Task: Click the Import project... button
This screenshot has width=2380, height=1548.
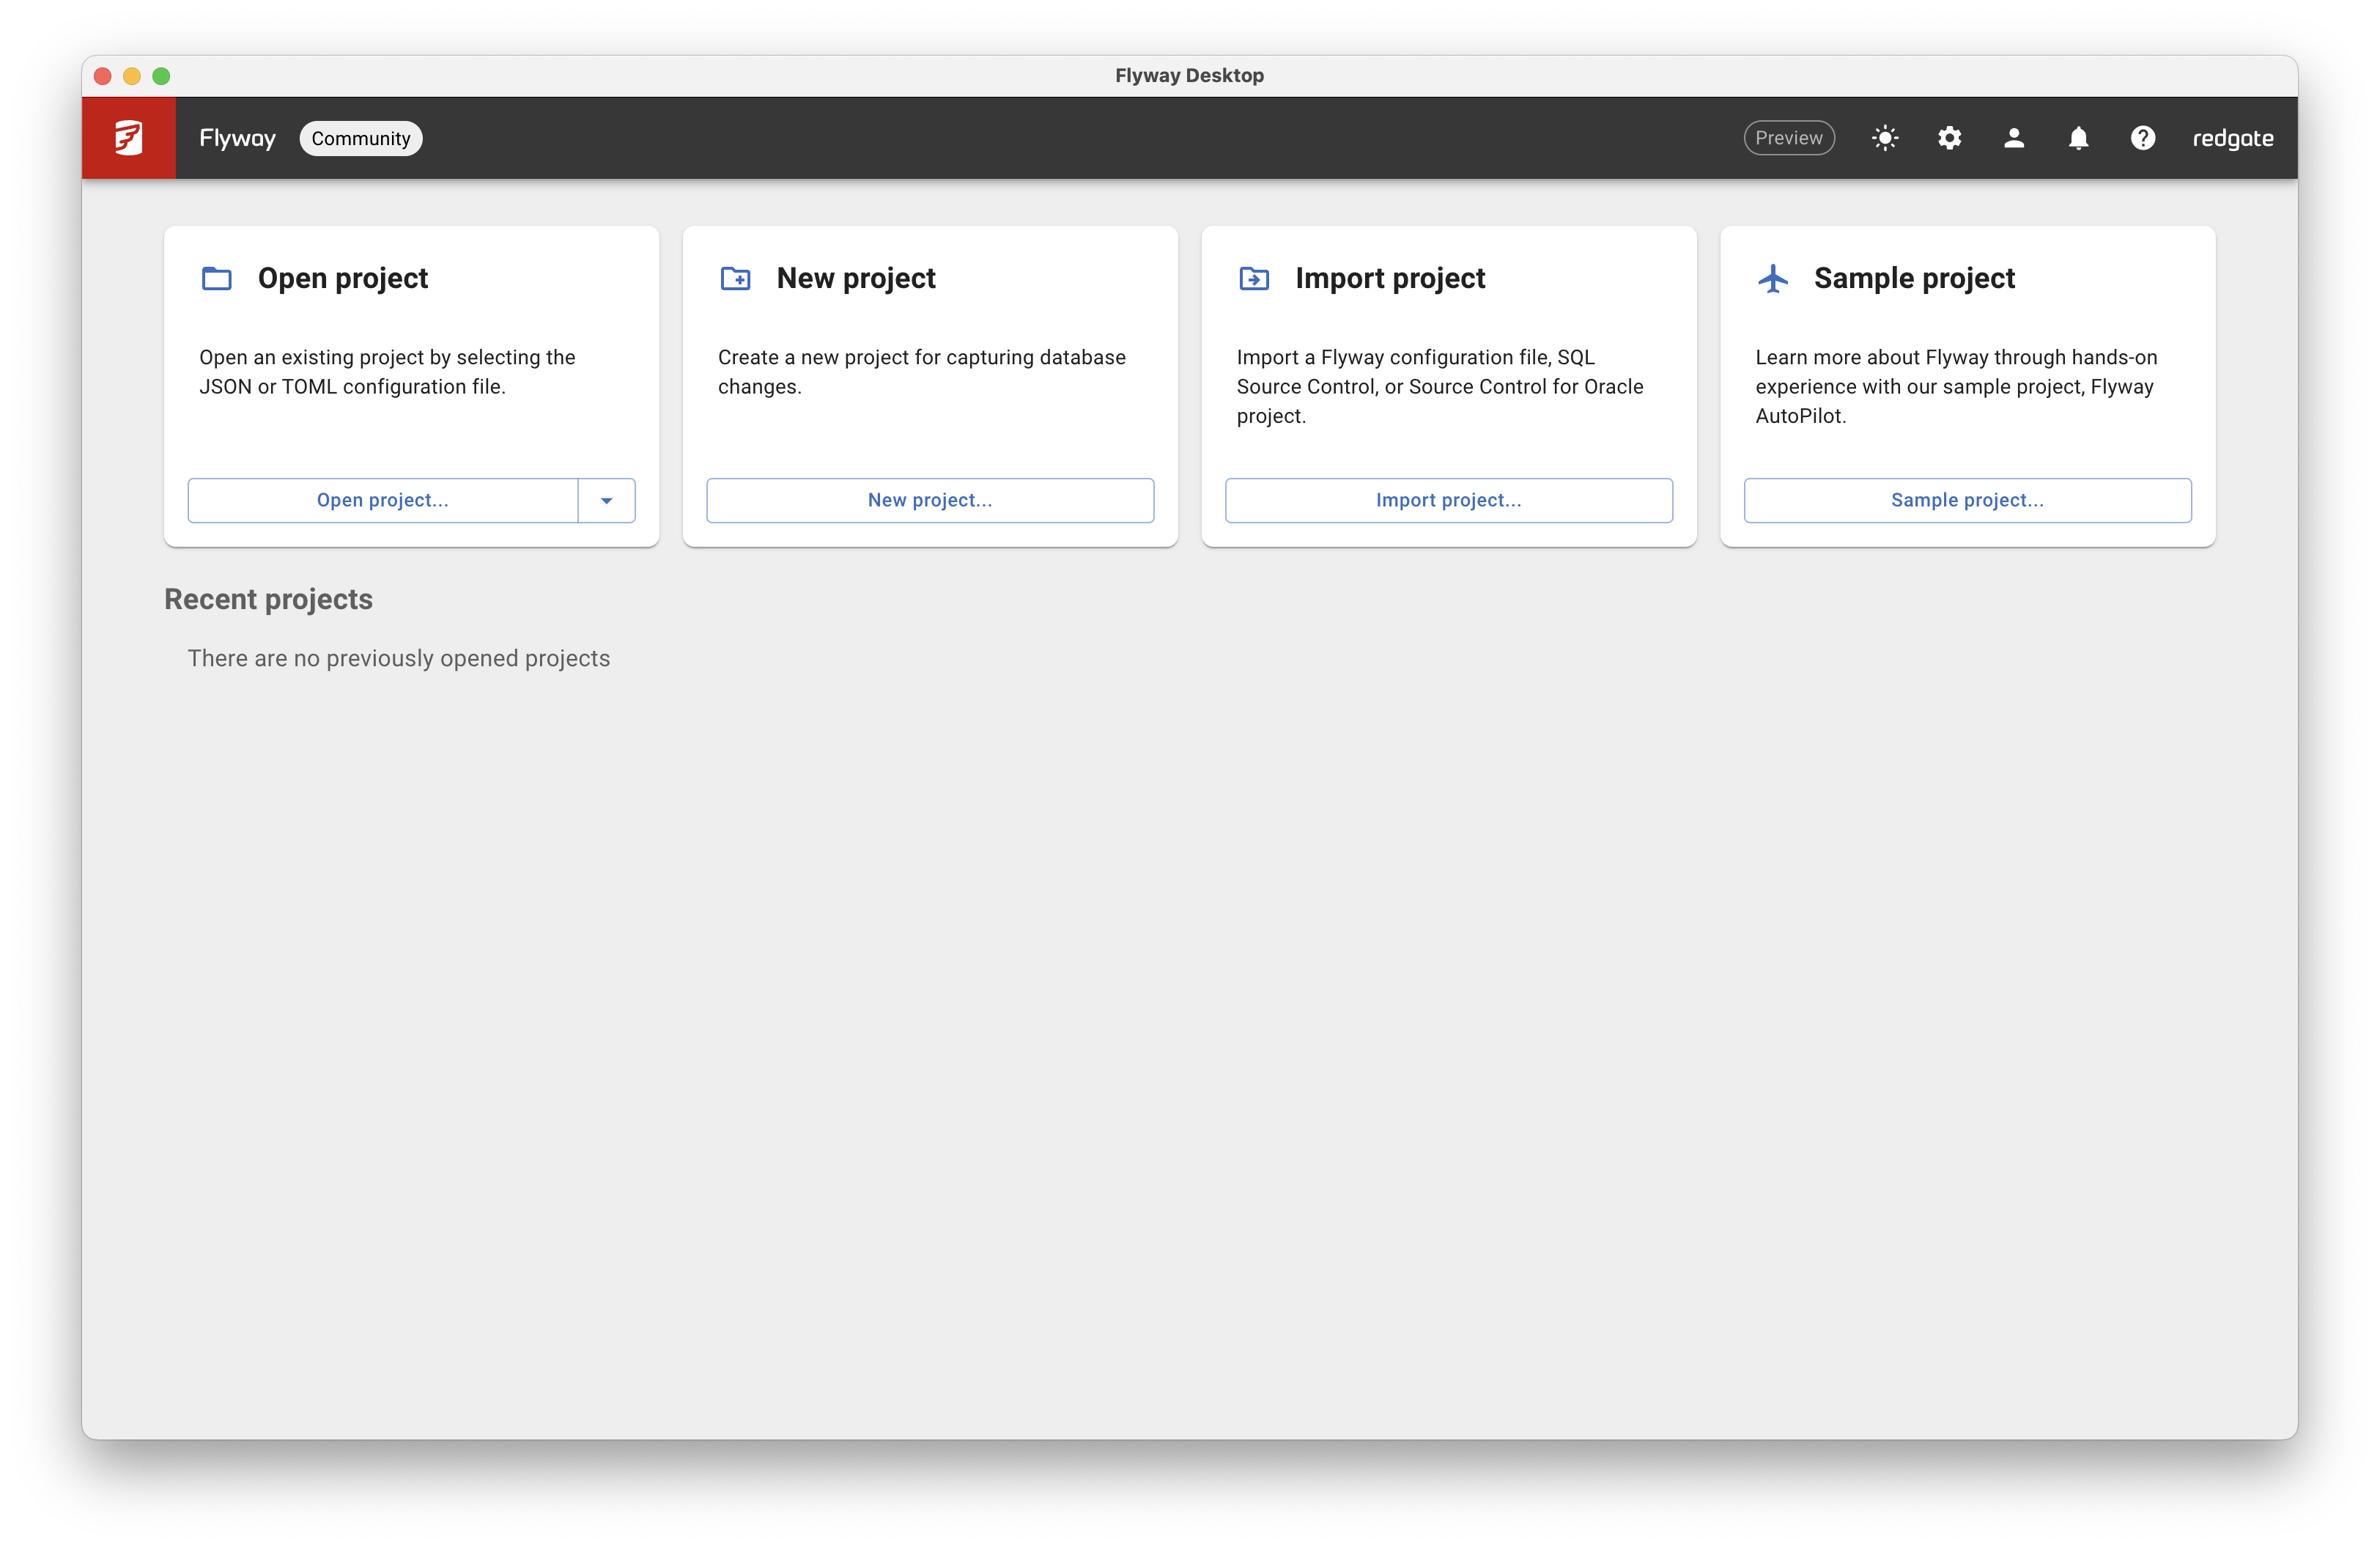Action: (1449, 500)
